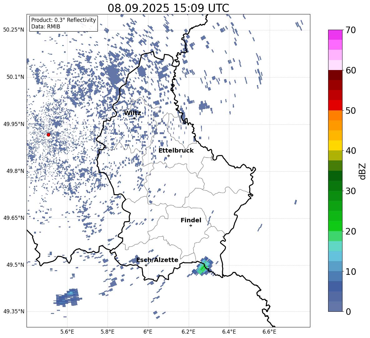Click the dBZ colorbar axis label
370x338 pixels.
tap(363, 171)
